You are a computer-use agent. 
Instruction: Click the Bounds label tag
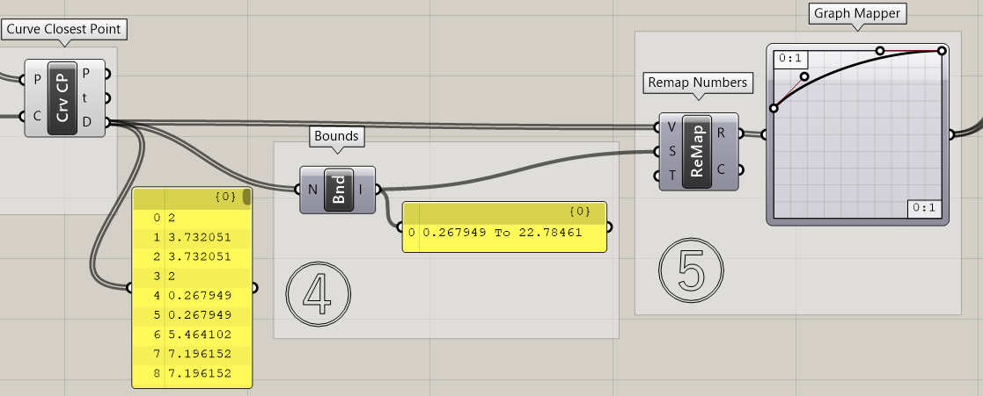[x=336, y=137]
